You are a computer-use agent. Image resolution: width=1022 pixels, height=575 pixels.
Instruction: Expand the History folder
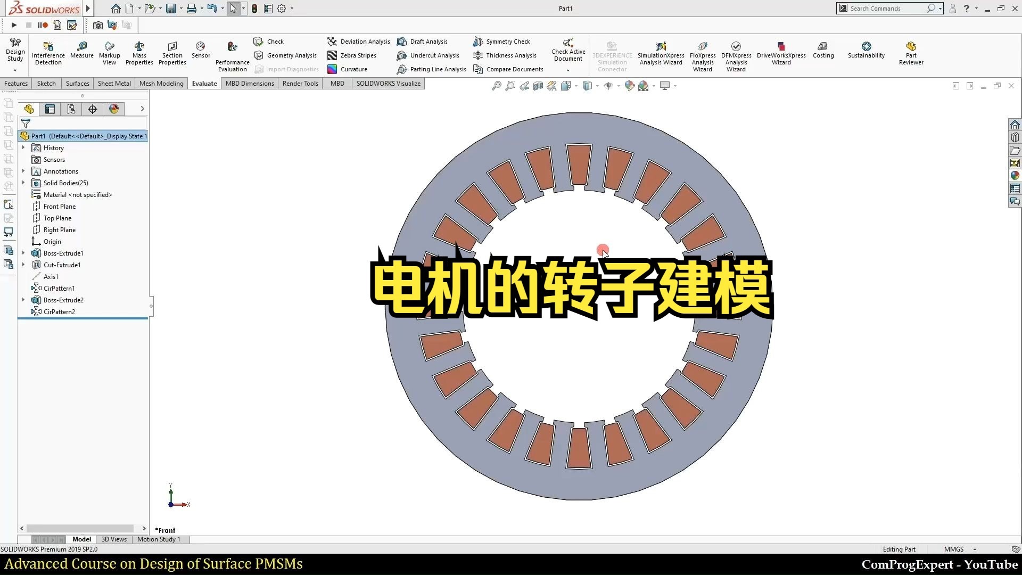(23, 147)
